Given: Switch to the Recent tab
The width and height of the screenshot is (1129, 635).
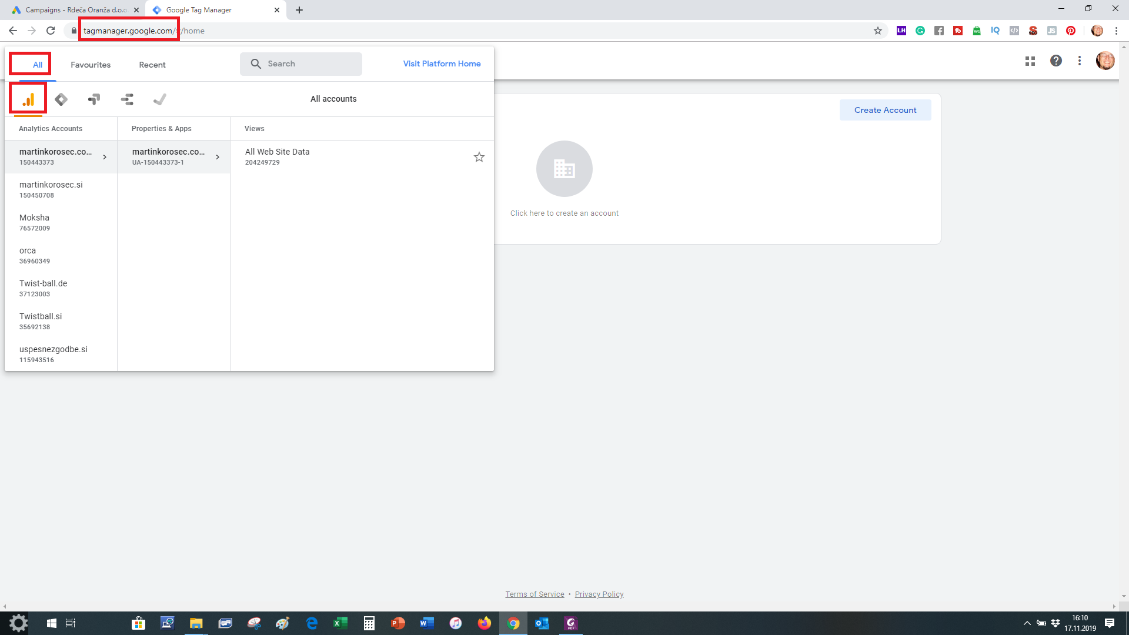Looking at the screenshot, I should [152, 65].
